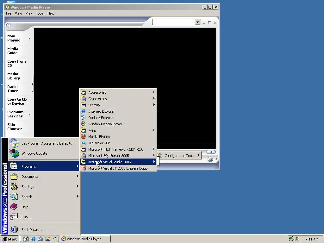Click the Documents folder icon in Start menu

pos(14,176)
